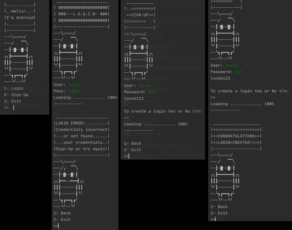Screen dimensions: 292x230
Task: Click the '...your credentials..' line
Action: click(82, 143)
